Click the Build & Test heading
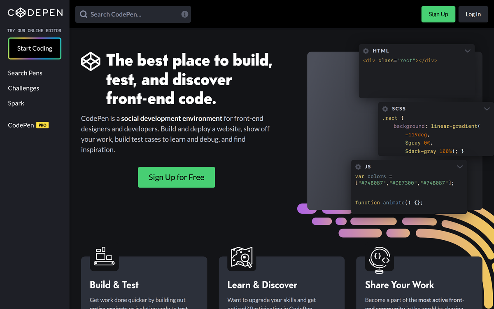494x309 pixels. pos(114,285)
